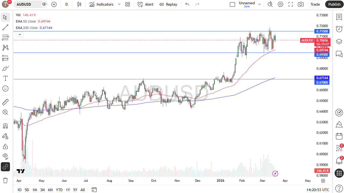The height and width of the screenshot is (193, 344).
Task: Select the Text tool
Action: click(x=5, y=78)
